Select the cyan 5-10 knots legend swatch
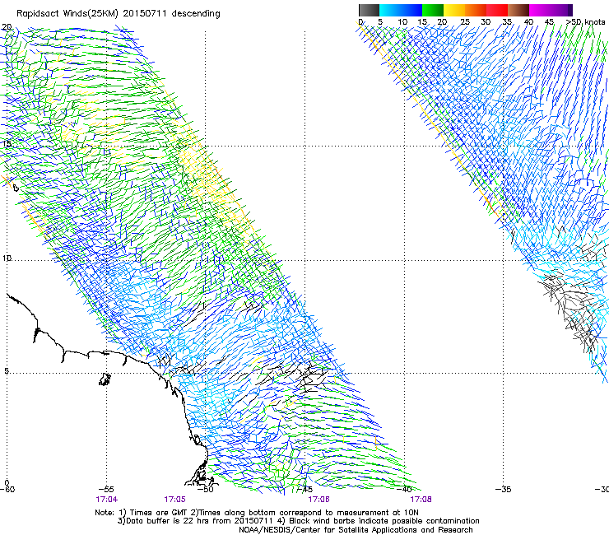Viewport: 609px width, 535px height. 390,10
